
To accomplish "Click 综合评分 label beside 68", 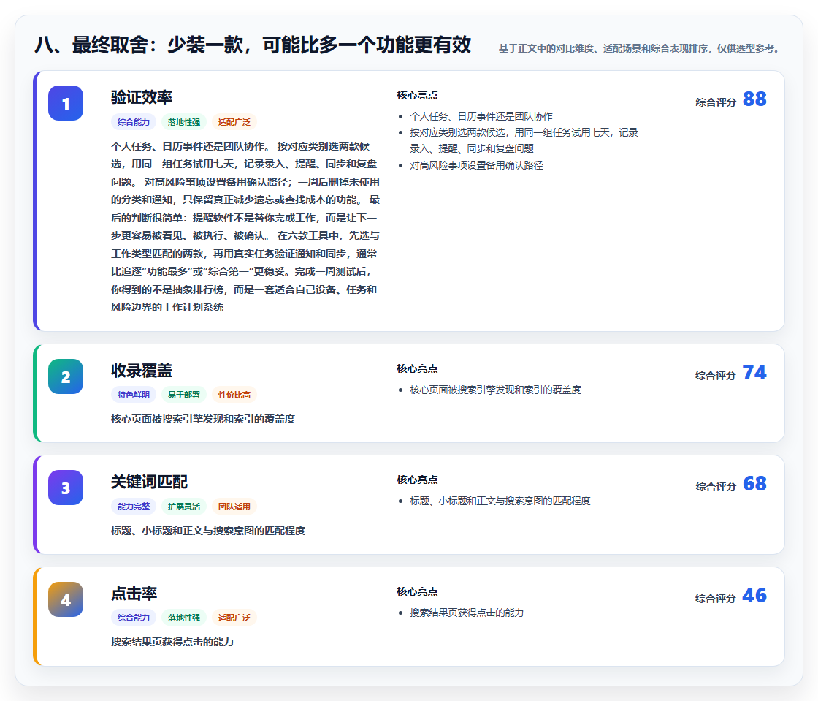I will (716, 487).
